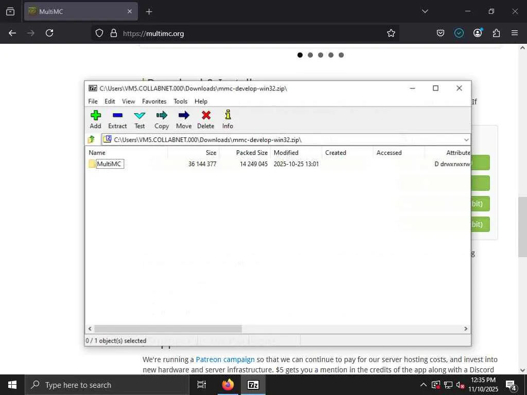
Task: Click the red Delete icon
Action: pyautogui.click(x=206, y=119)
